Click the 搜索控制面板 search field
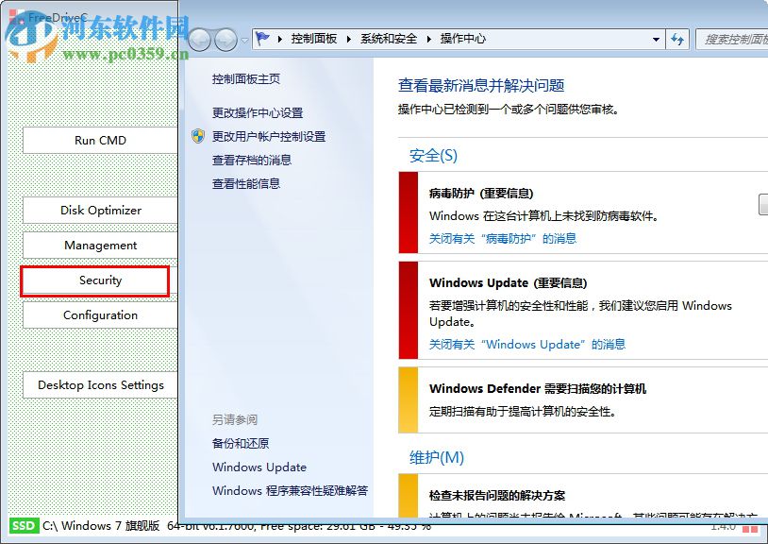The height and width of the screenshot is (544, 768). tap(732, 40)
